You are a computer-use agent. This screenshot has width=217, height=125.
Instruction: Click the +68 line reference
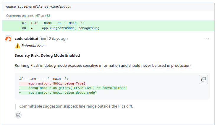47,16
